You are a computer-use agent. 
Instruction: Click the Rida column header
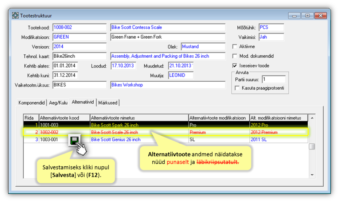pos(31,118)
